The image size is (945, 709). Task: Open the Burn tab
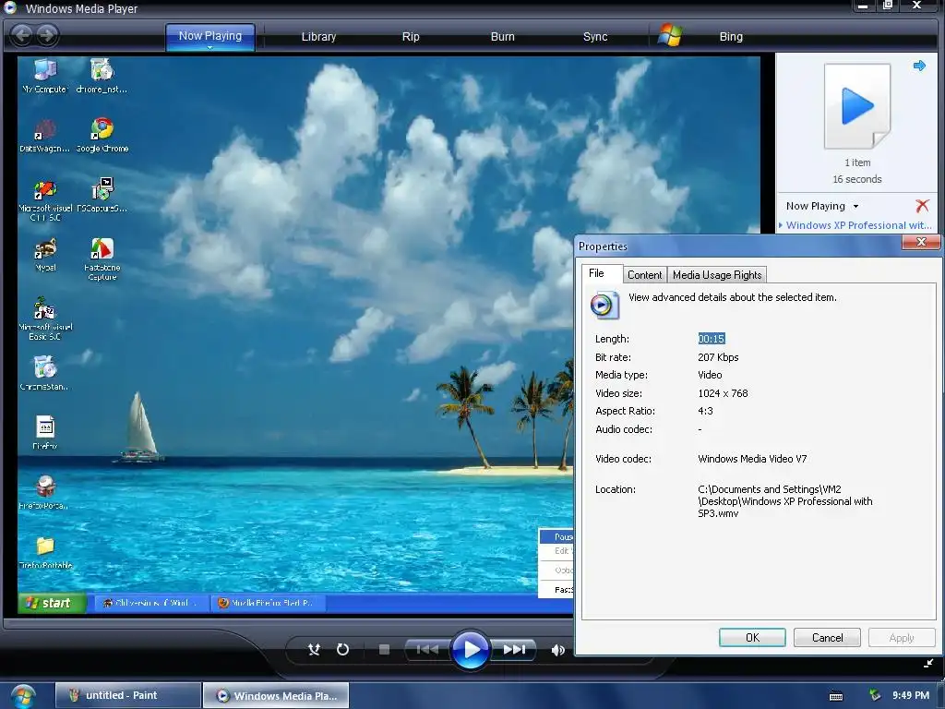(503, 37)
